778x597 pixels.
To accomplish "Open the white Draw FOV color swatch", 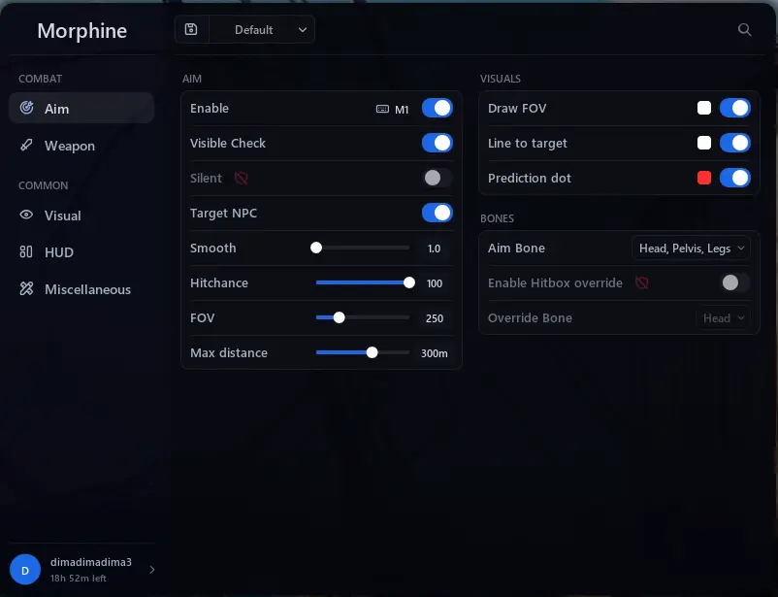I will coord(704,108).
